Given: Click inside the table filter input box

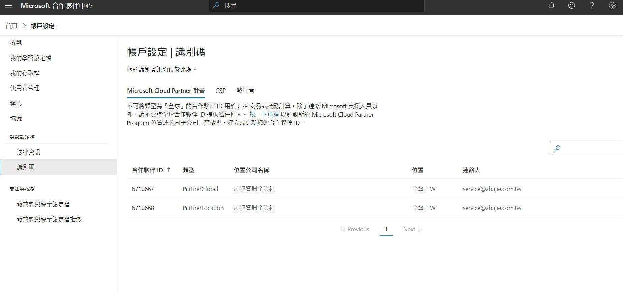Looking at the screenshot, I should tap(587, 148).
